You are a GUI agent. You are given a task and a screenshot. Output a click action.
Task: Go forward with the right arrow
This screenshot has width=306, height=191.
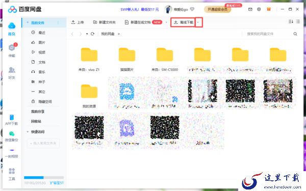(81, 34)
